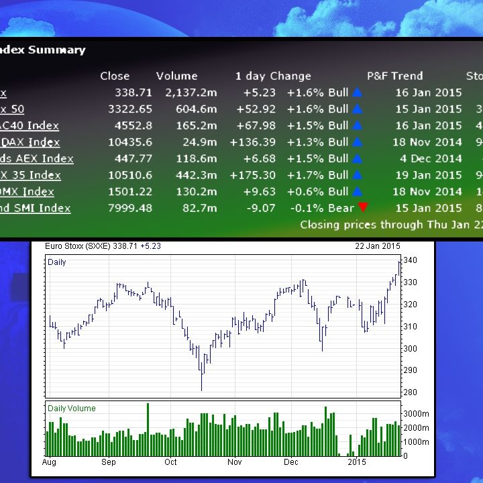
Task: Click the change value +136.39
Action: tap(253, 142)
